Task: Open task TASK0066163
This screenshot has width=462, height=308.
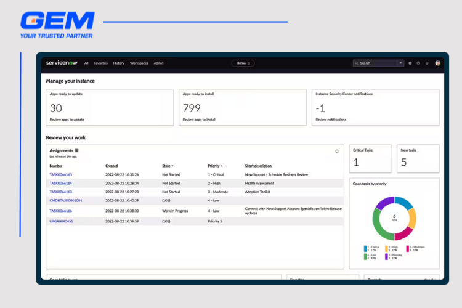Action: 61,192
